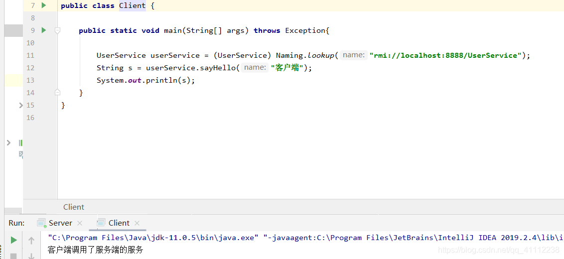The image size is (564, 259).
Task: Click the Naming class reference
Action: 290,55
